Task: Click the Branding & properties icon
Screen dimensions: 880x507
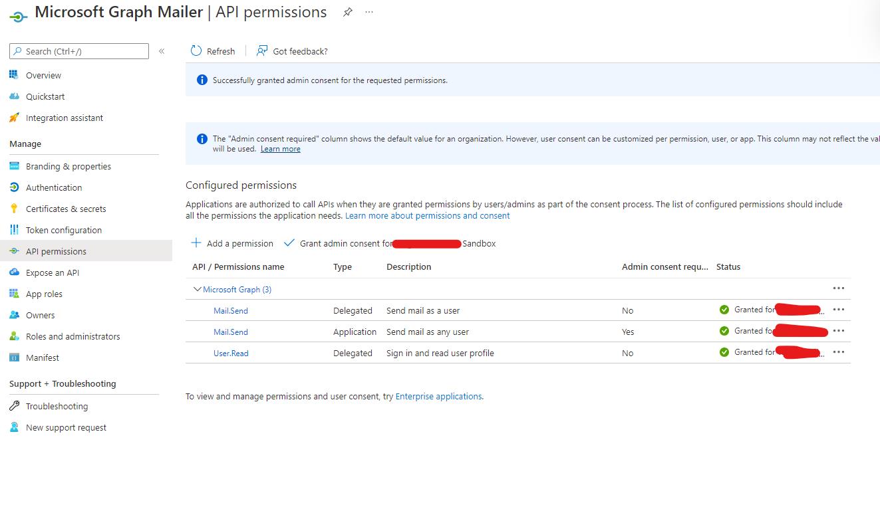Action: coord(14,166)
